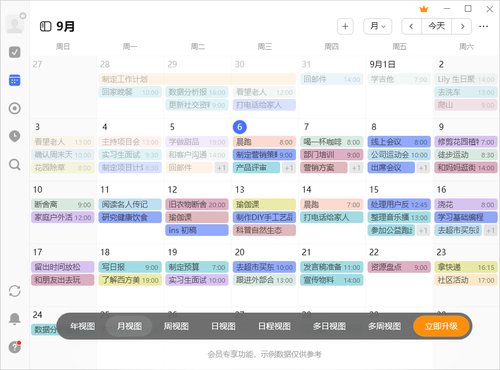Open the help question mark icon

[x=15, y=347]
